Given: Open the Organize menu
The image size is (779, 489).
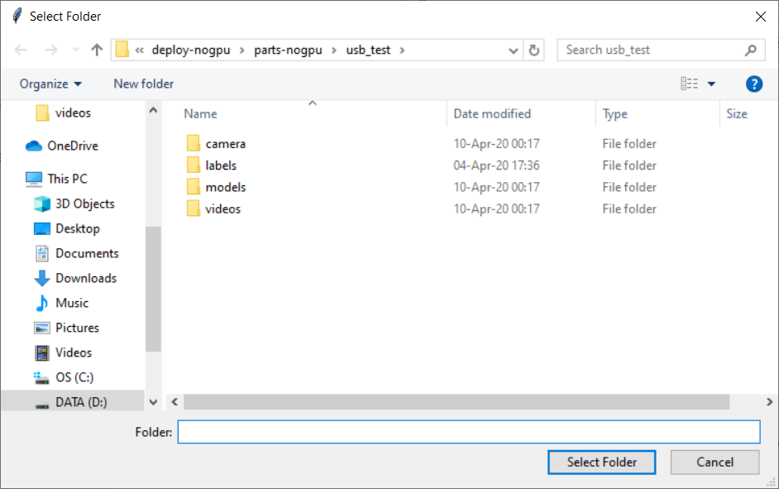Looking at the screenshot, I should pos(50,84).
